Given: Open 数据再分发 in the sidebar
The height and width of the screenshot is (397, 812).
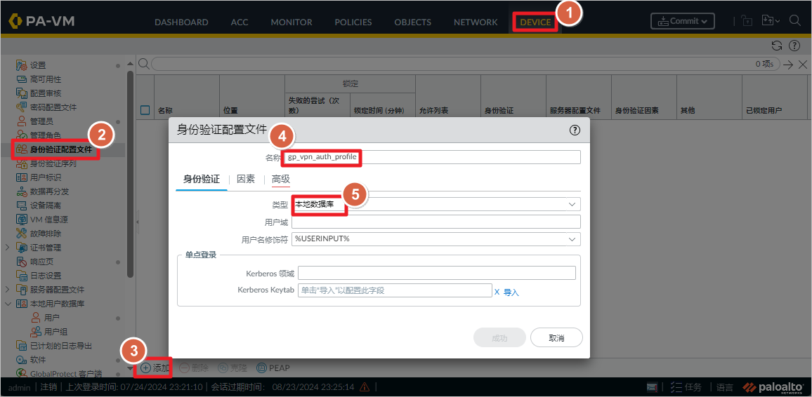Looking at the screenshot, I should tap(49, 191).
